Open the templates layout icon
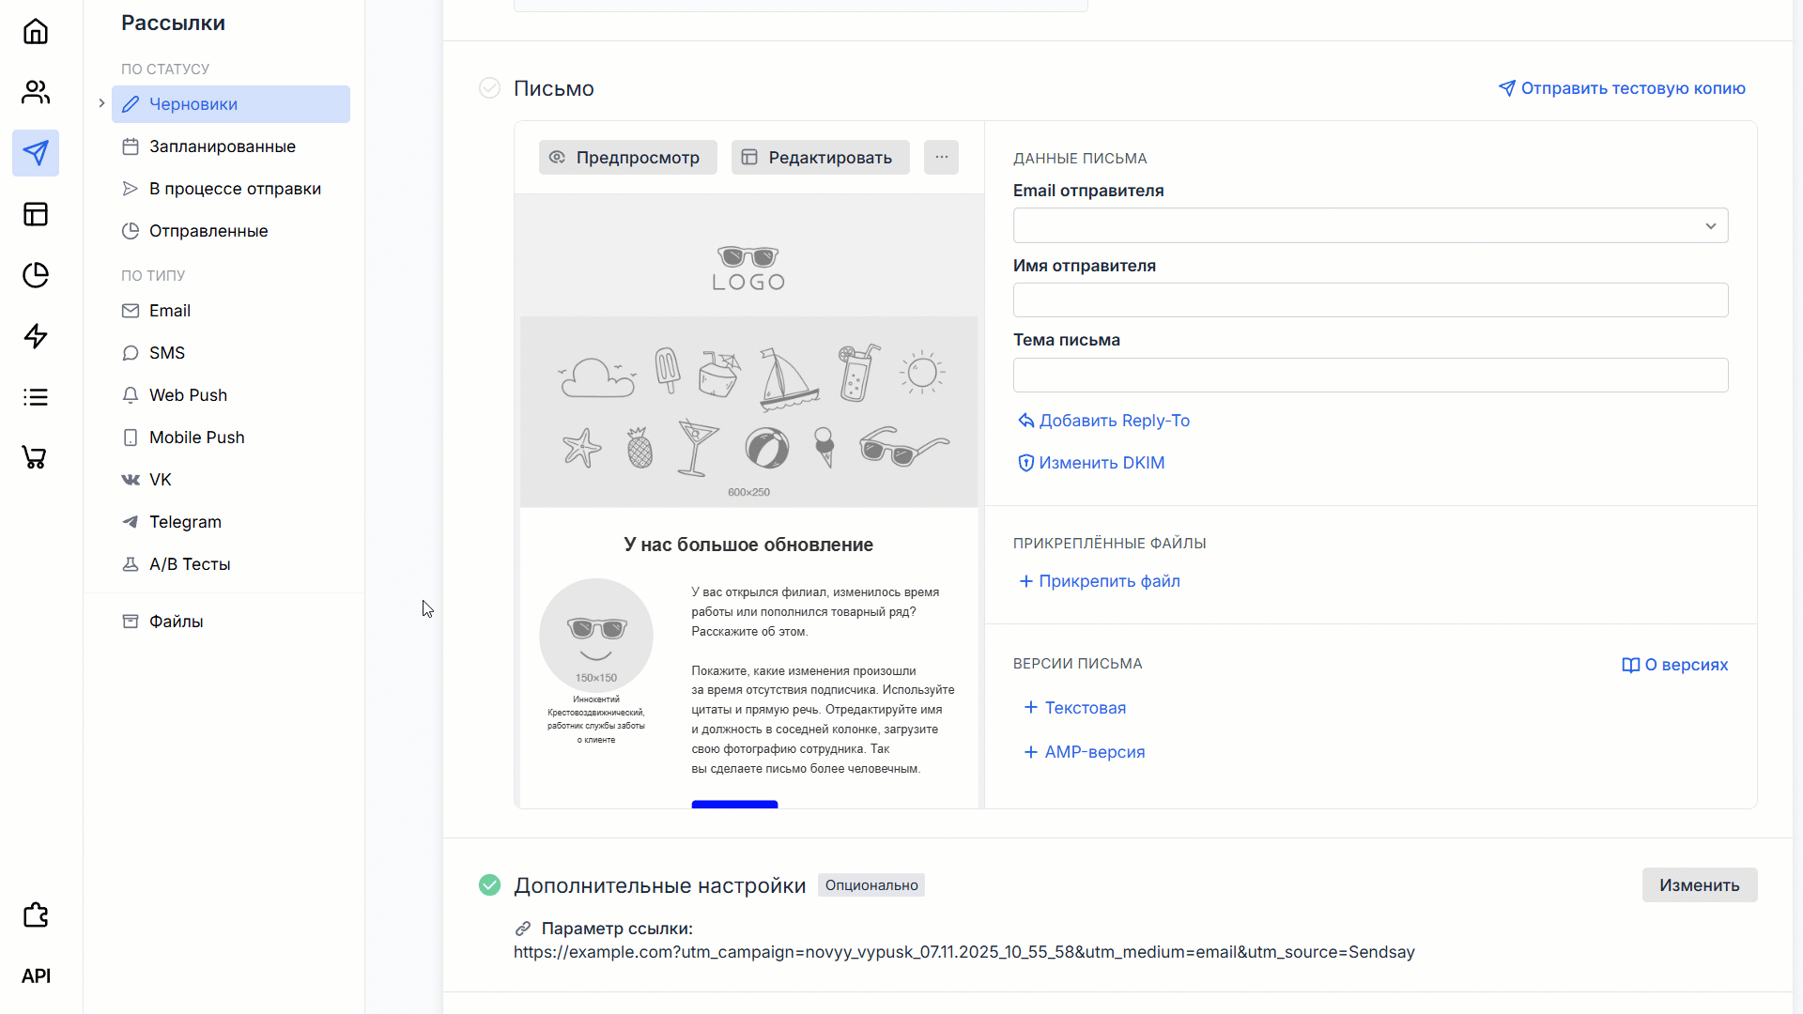Viewport: 1803px width, 1014px height. (36, 214)
